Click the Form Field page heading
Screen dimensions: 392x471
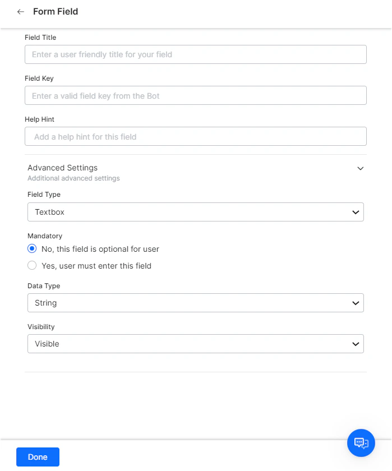pos(55,11)
